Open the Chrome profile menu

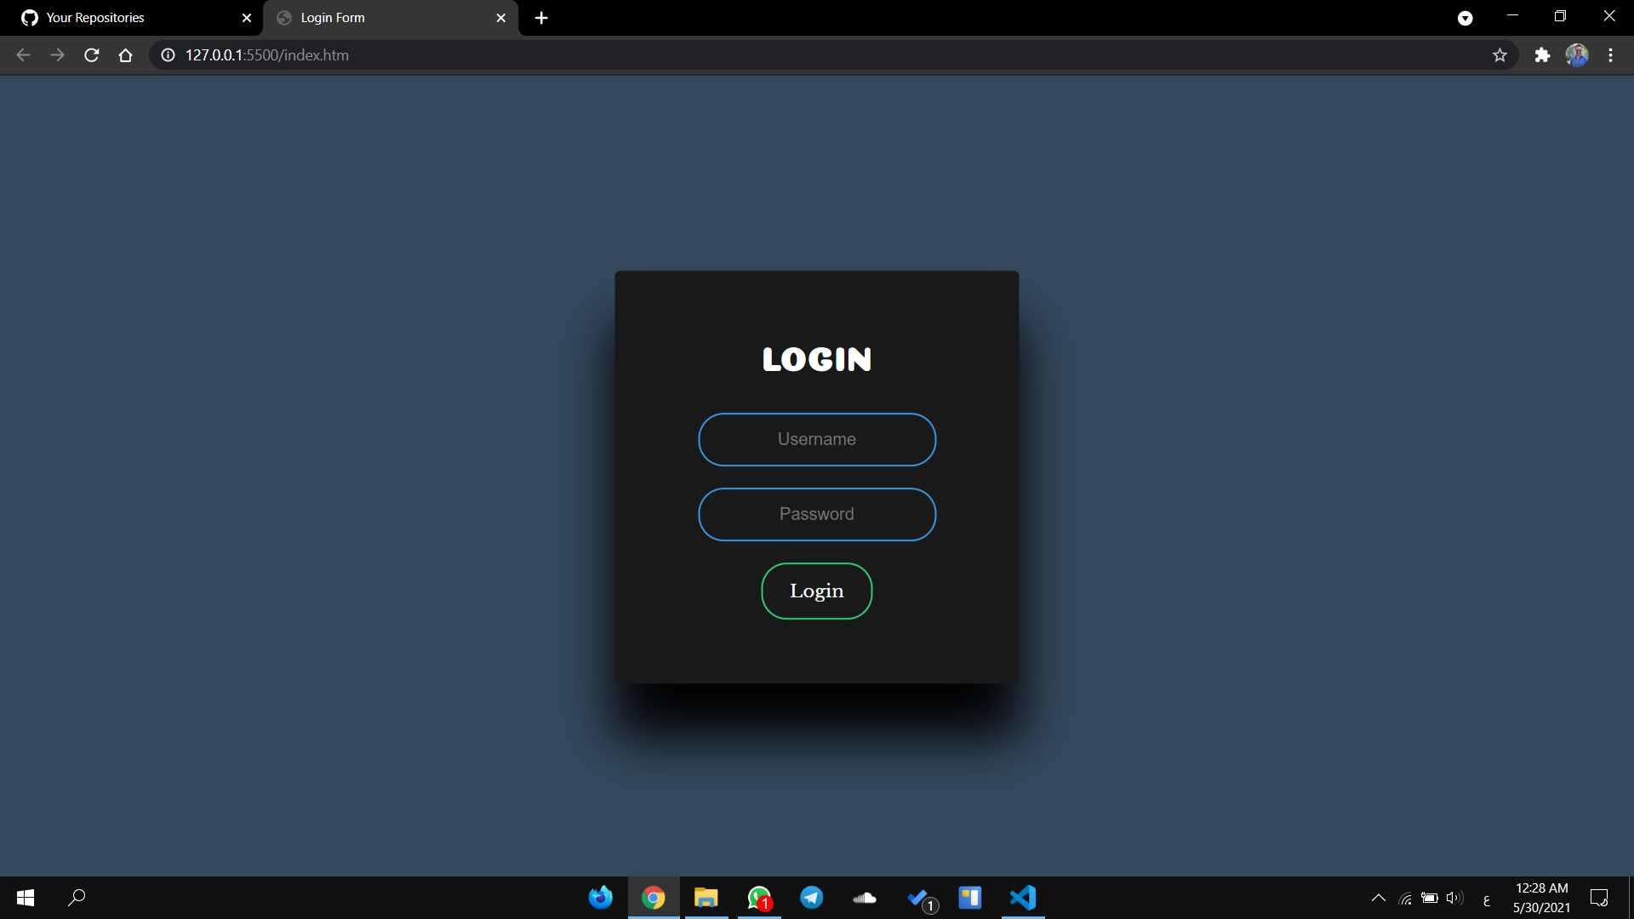1577,54
